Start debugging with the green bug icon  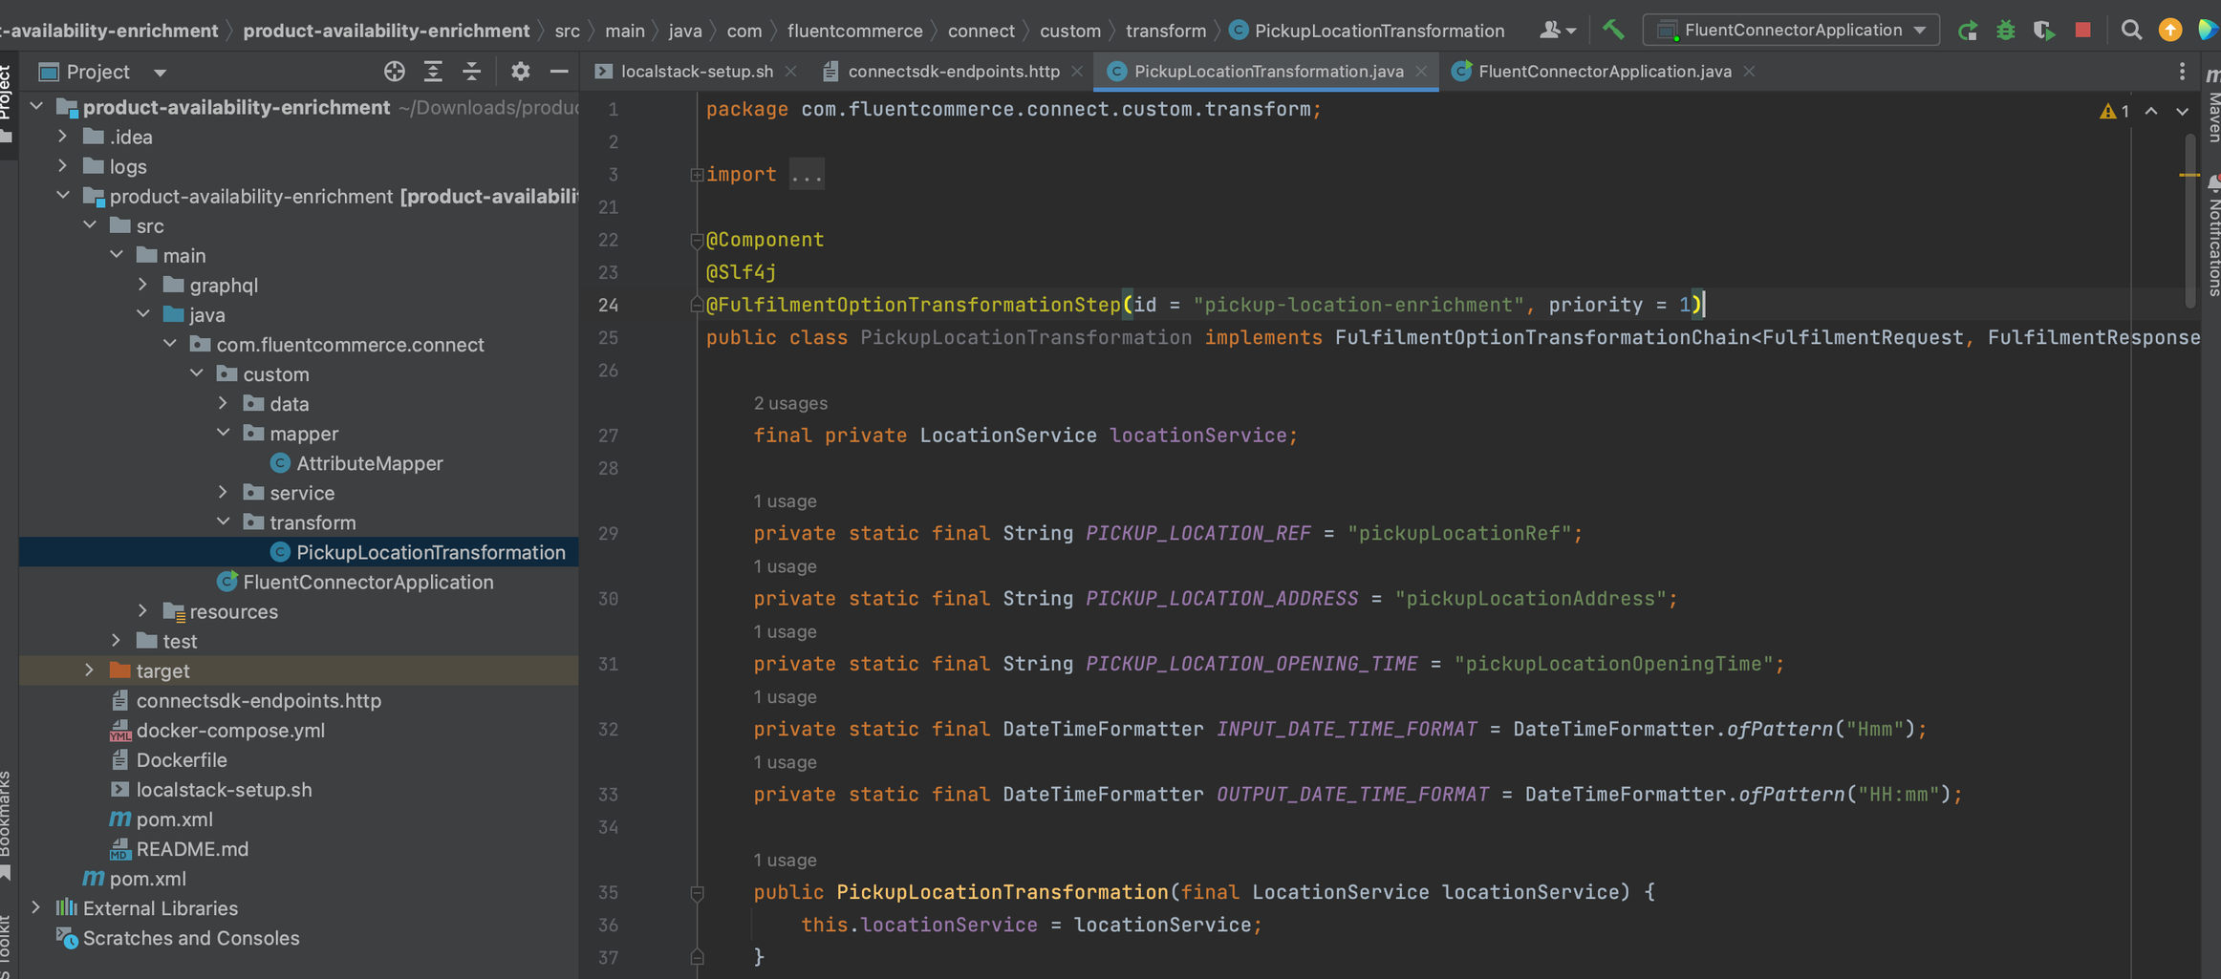tap(2005, 31)
